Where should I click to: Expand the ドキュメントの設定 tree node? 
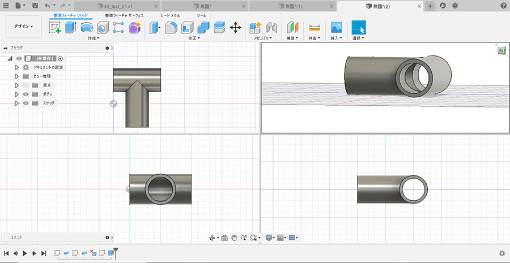tap(16, 67)
